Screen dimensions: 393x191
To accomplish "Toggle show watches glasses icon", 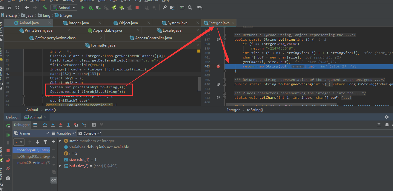I will 54,180.
